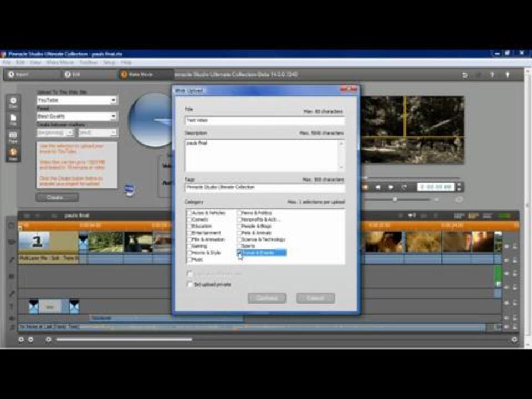This screenshot has width=532, height=399.
Task: Check the Sports category
Action: click(x=239, y=246)
